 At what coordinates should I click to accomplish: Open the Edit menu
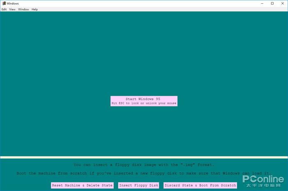tap(4, 9)
